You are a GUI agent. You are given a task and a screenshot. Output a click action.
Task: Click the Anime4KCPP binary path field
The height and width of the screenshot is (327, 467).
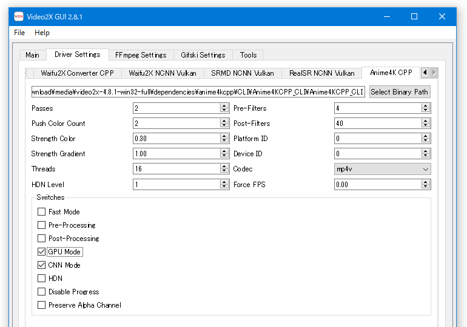[x=198, y=92]
